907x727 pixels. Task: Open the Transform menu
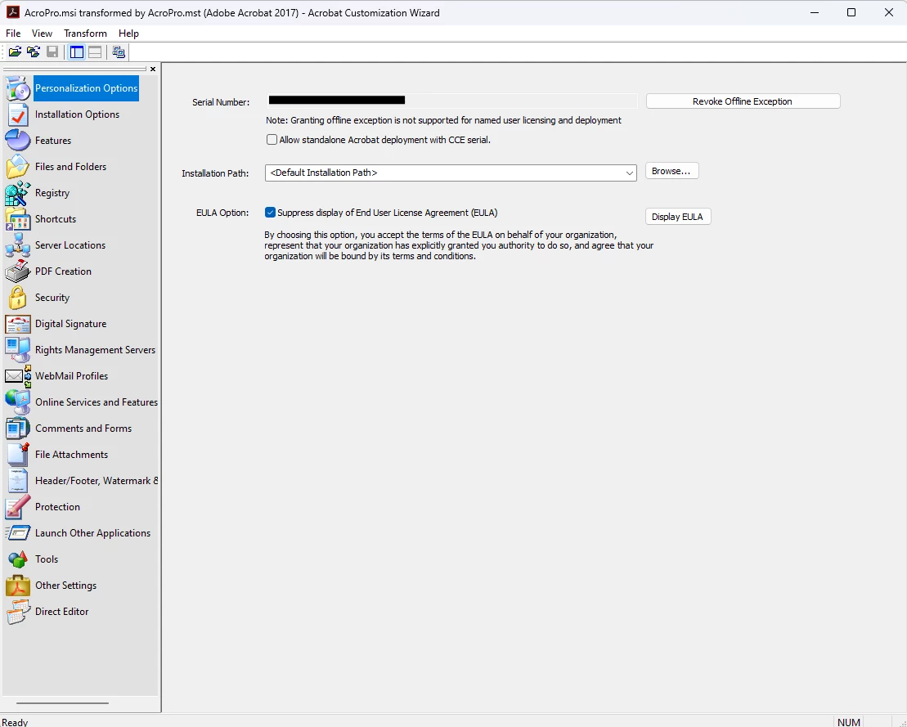point(85,33)
